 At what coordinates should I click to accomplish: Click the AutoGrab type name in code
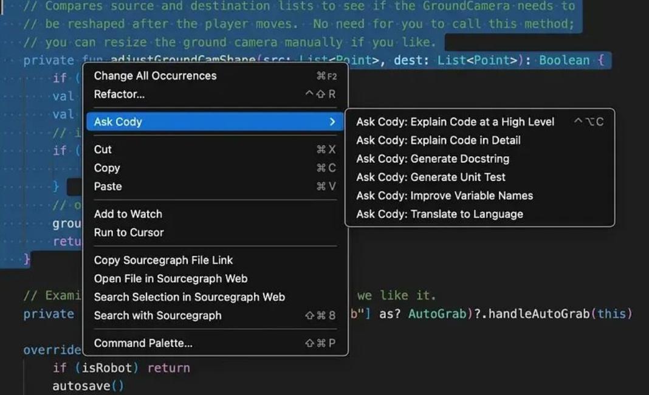[x=438, y=314]
